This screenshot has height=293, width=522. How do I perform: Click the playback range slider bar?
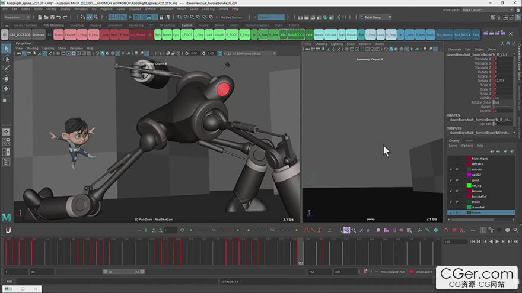tap(124, 272)
